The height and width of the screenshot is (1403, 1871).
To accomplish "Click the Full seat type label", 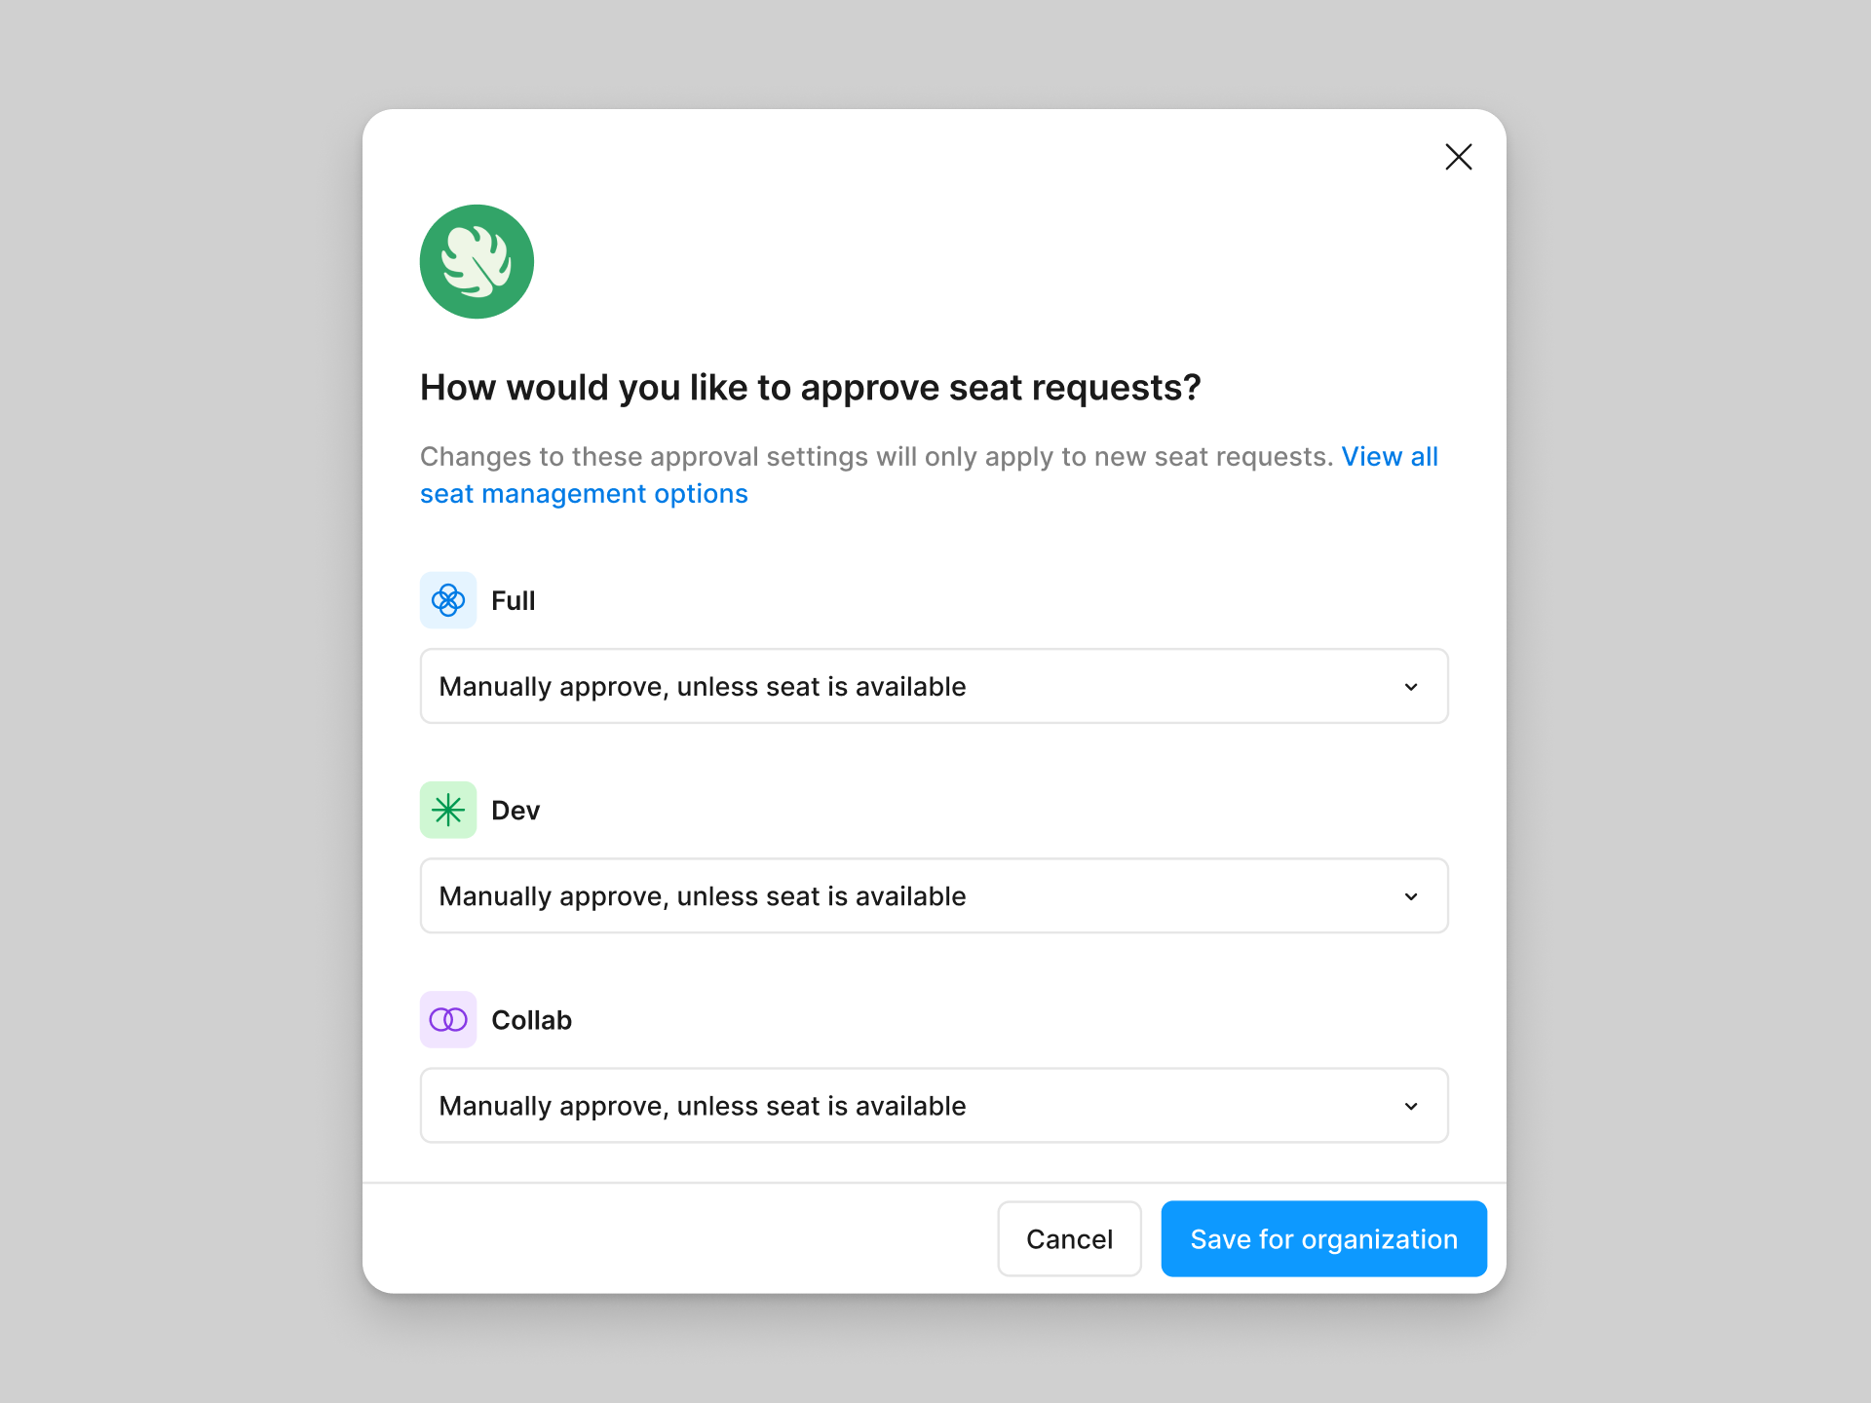I will click(x=514, y=600).
